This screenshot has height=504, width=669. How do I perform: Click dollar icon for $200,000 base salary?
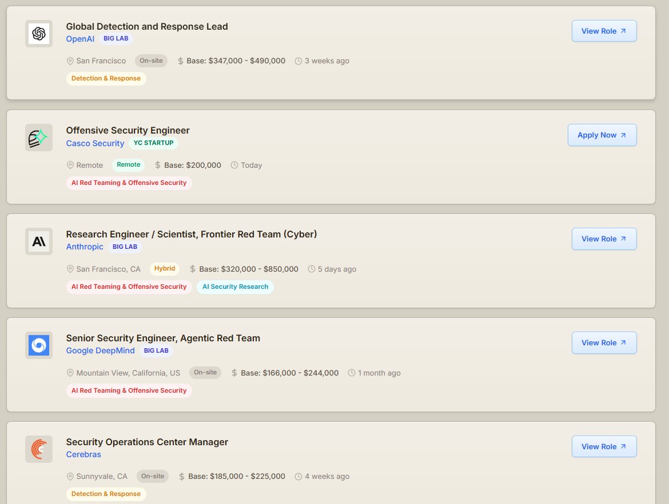pos(158,166)
